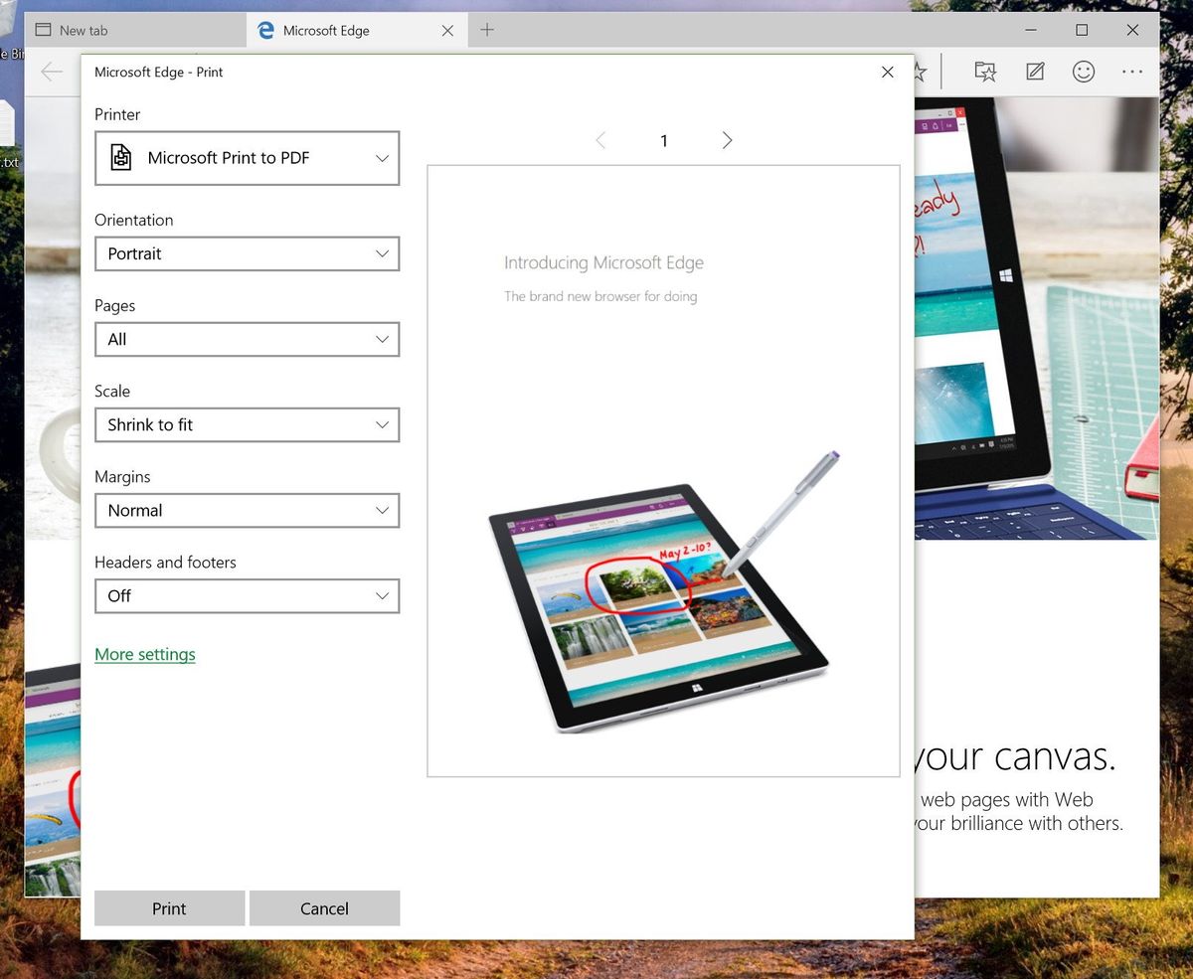Image resolution: width=1193 pixels, height=979 pixels.
Task: Start a Web Note with the pencil icon
Action: coord(1034,71)
